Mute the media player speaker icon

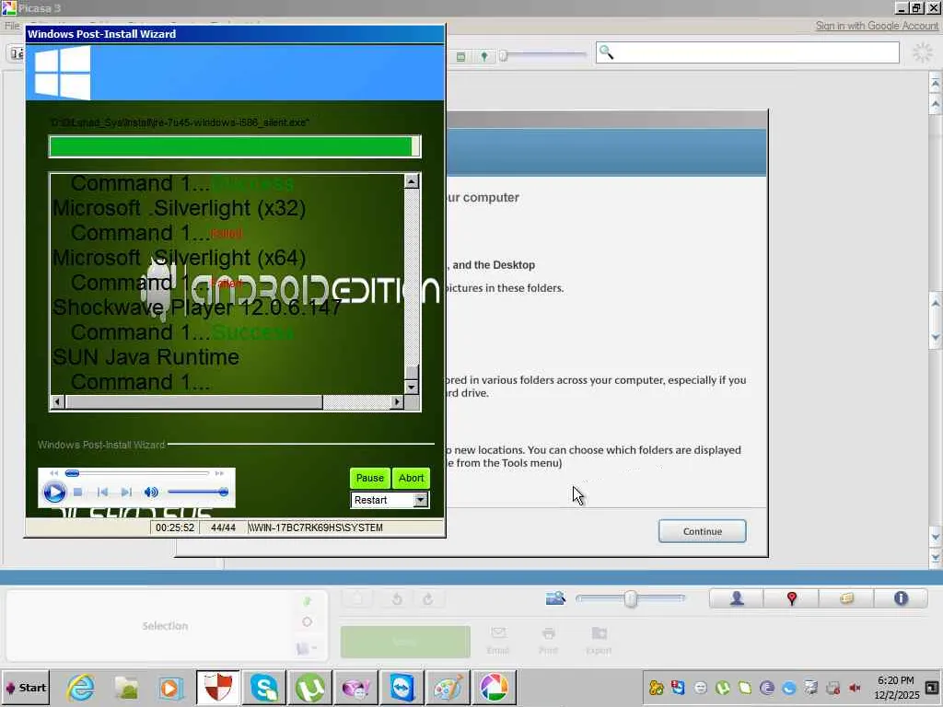click(x=151, y=493)
